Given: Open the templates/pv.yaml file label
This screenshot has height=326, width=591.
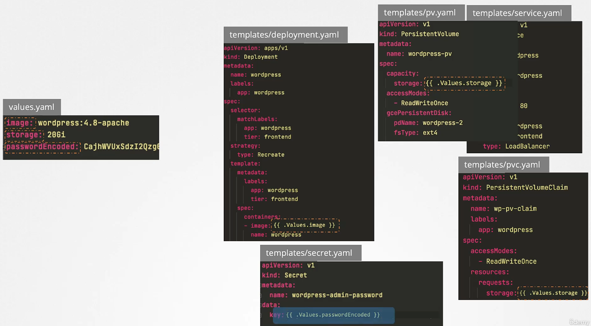Looking at the screenshot, I should coord(420,13).
